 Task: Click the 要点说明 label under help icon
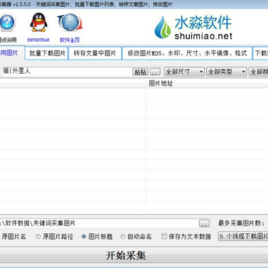[8, 40]
